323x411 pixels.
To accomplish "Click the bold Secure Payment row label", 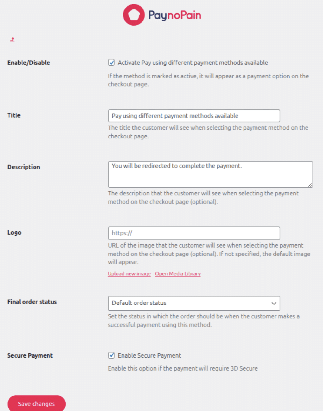I will pos(30,356).
